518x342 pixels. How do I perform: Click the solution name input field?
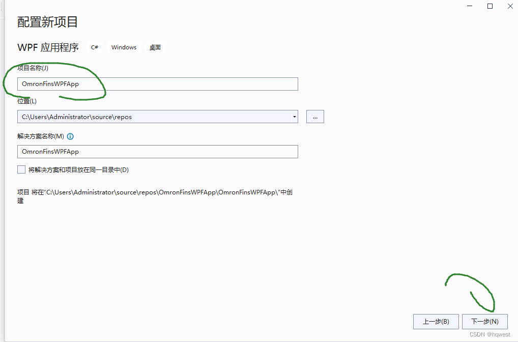[x=158, y=152]
